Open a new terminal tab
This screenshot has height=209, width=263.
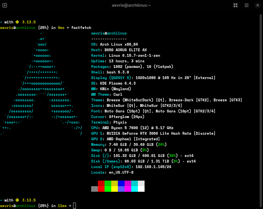(x=5, y=5)
